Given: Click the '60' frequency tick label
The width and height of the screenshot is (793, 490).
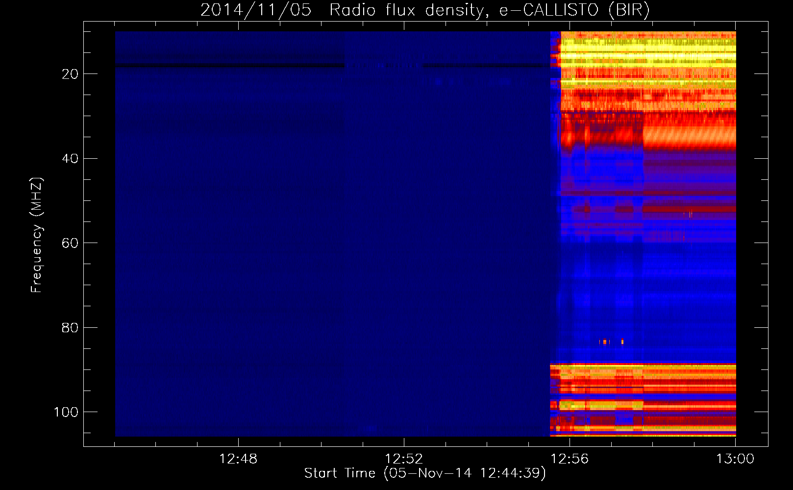Looking at the screenshot, I should [x=70, y=243].
